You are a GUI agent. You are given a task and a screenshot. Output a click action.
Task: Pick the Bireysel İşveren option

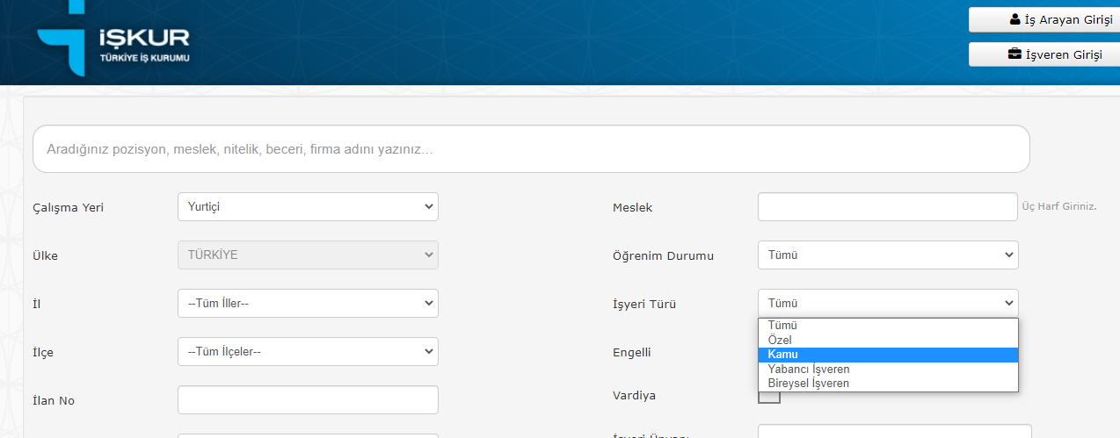pyautogui.click(x=888, y=384)
